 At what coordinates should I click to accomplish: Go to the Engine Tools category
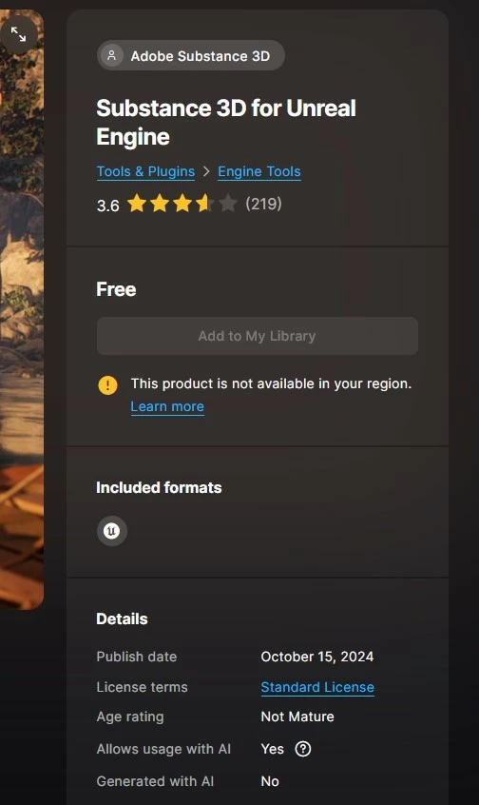click(x=259, y=171)
